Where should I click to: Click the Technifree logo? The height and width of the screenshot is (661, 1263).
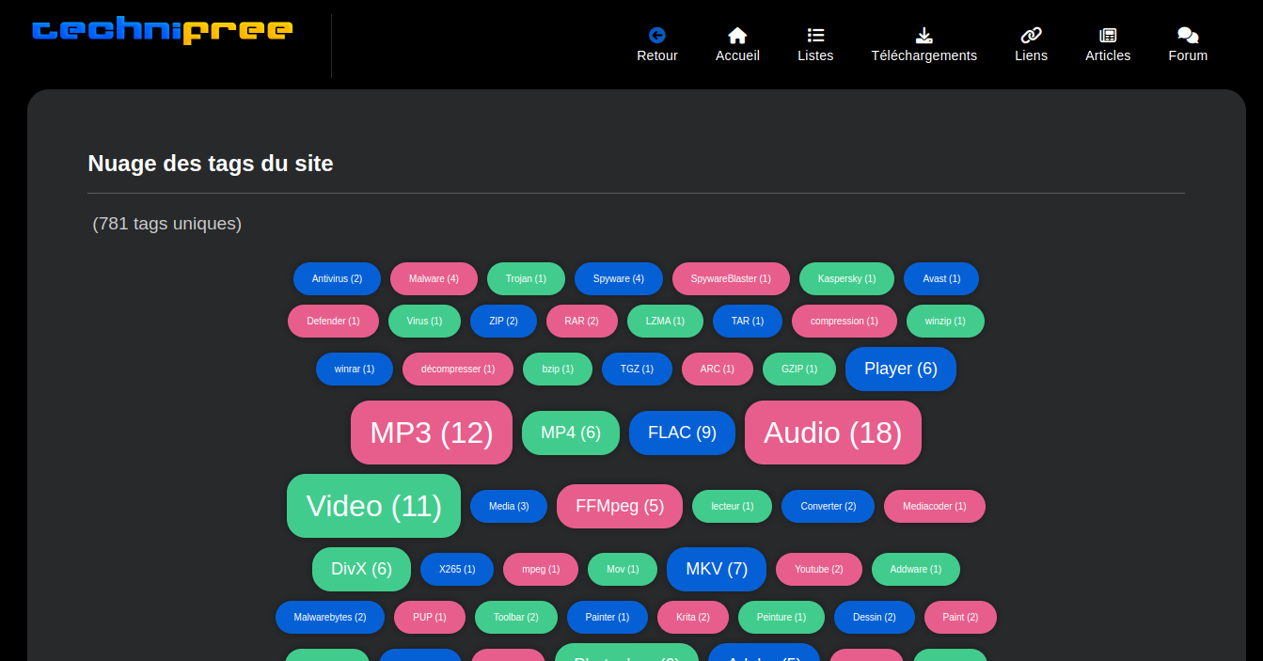click(163, 31)
